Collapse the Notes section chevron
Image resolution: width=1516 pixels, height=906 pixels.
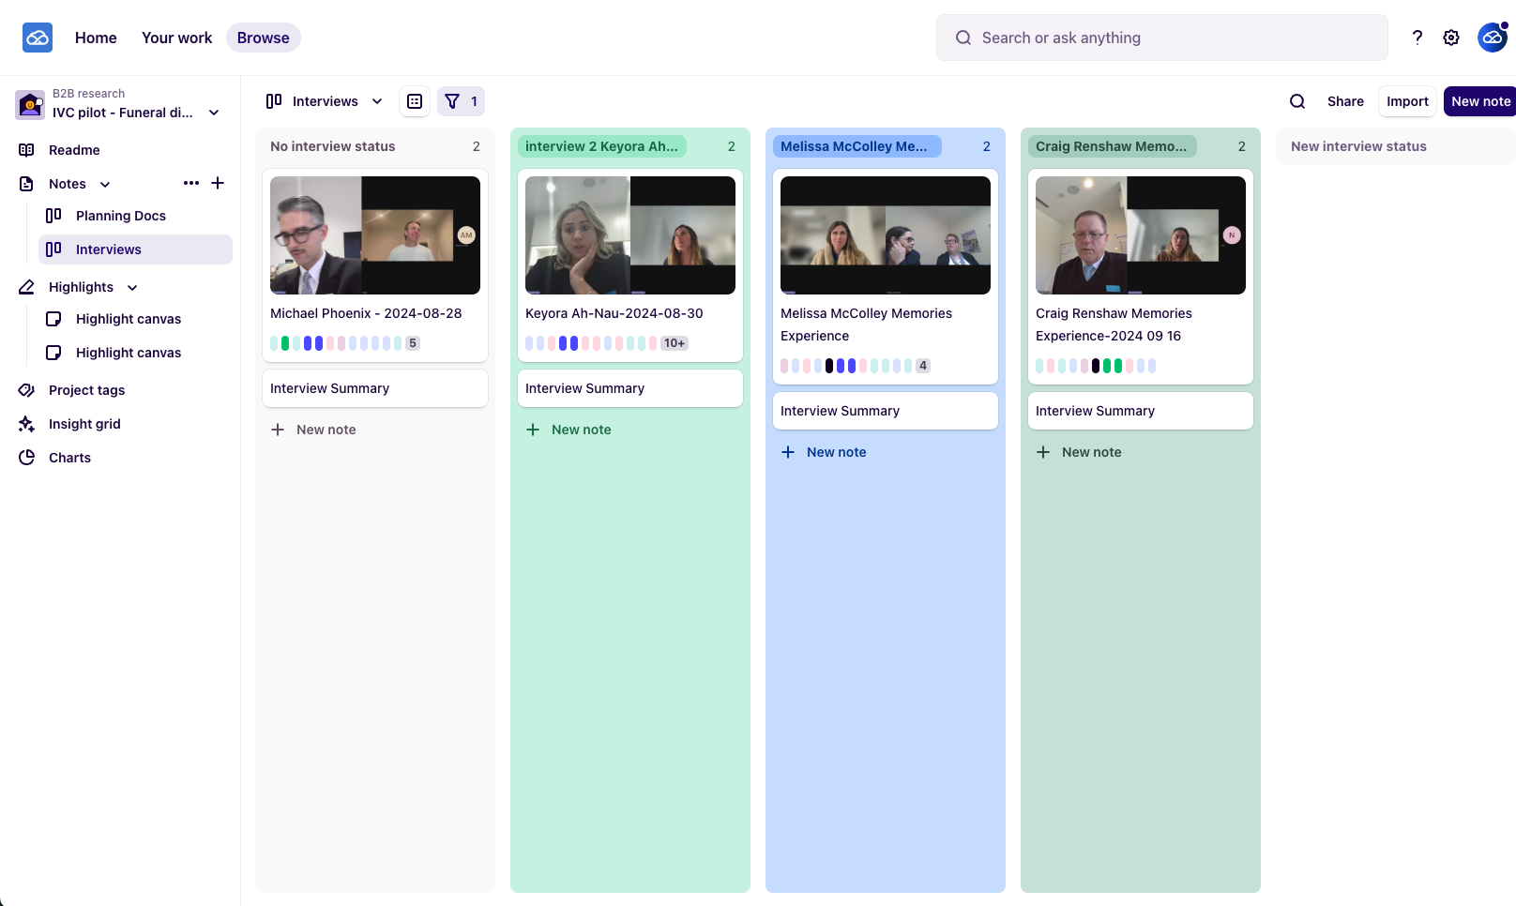pos(105,185)
